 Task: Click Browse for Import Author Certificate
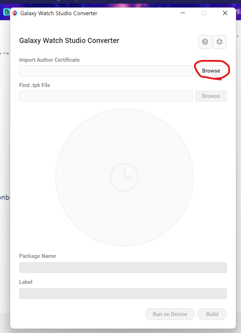pyautogui.click(x=211, y=71)
